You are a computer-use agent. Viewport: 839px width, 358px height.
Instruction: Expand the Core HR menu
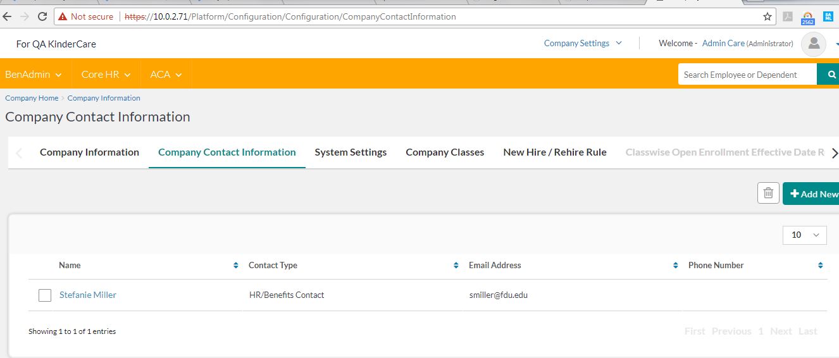(x=106, y=75)
